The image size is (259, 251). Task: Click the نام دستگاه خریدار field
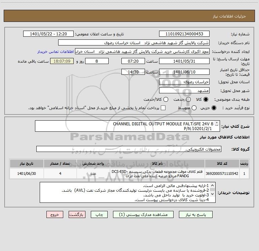point(134,43)
